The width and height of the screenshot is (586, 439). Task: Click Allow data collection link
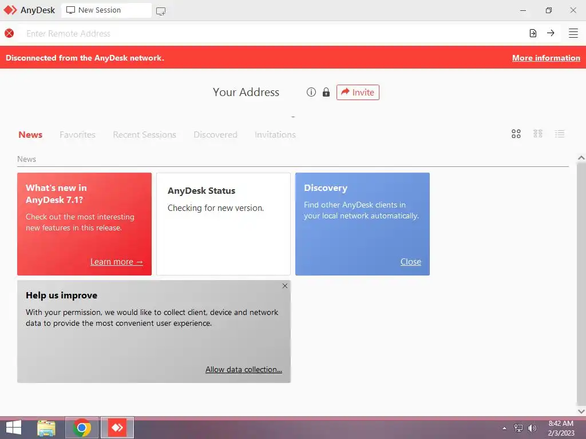click(x=244, y=370)
